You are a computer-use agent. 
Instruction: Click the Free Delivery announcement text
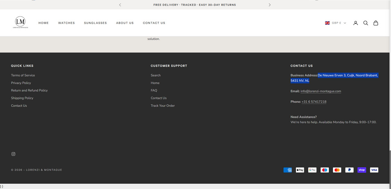(195, 5)
